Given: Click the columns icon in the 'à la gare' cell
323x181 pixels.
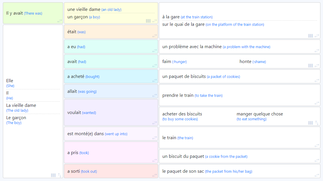Looking at the screenshot, I should point(311,36).
